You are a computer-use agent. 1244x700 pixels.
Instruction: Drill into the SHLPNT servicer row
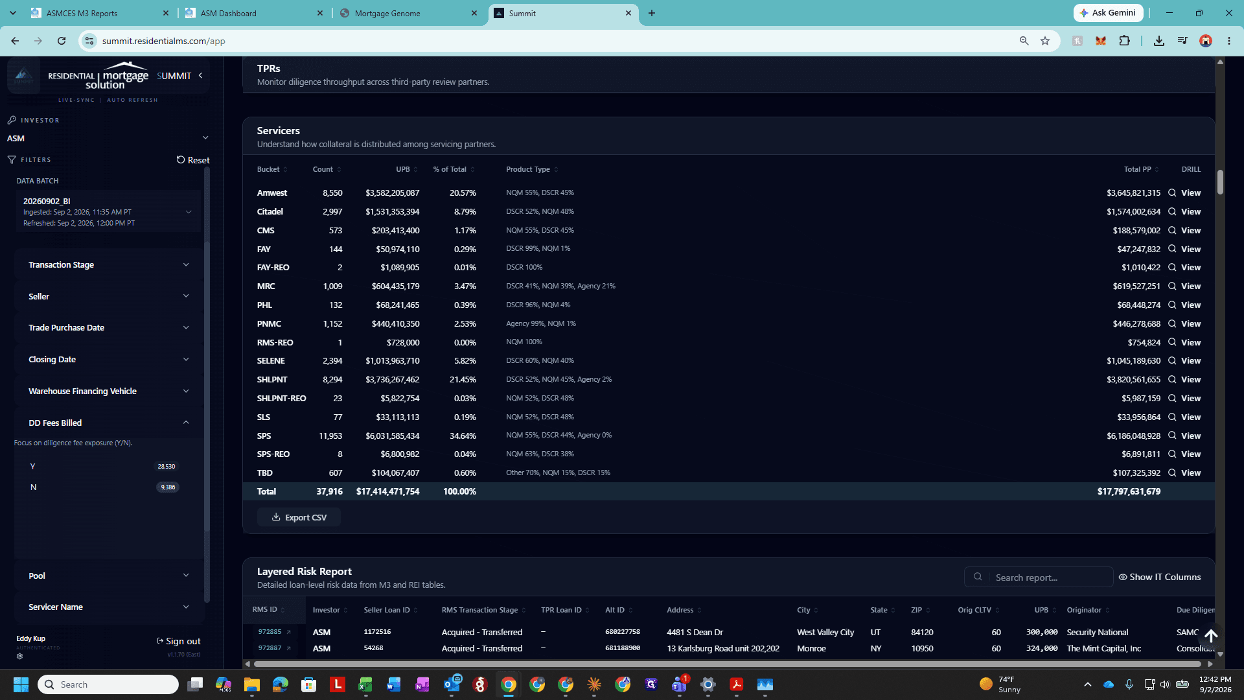1184,380
